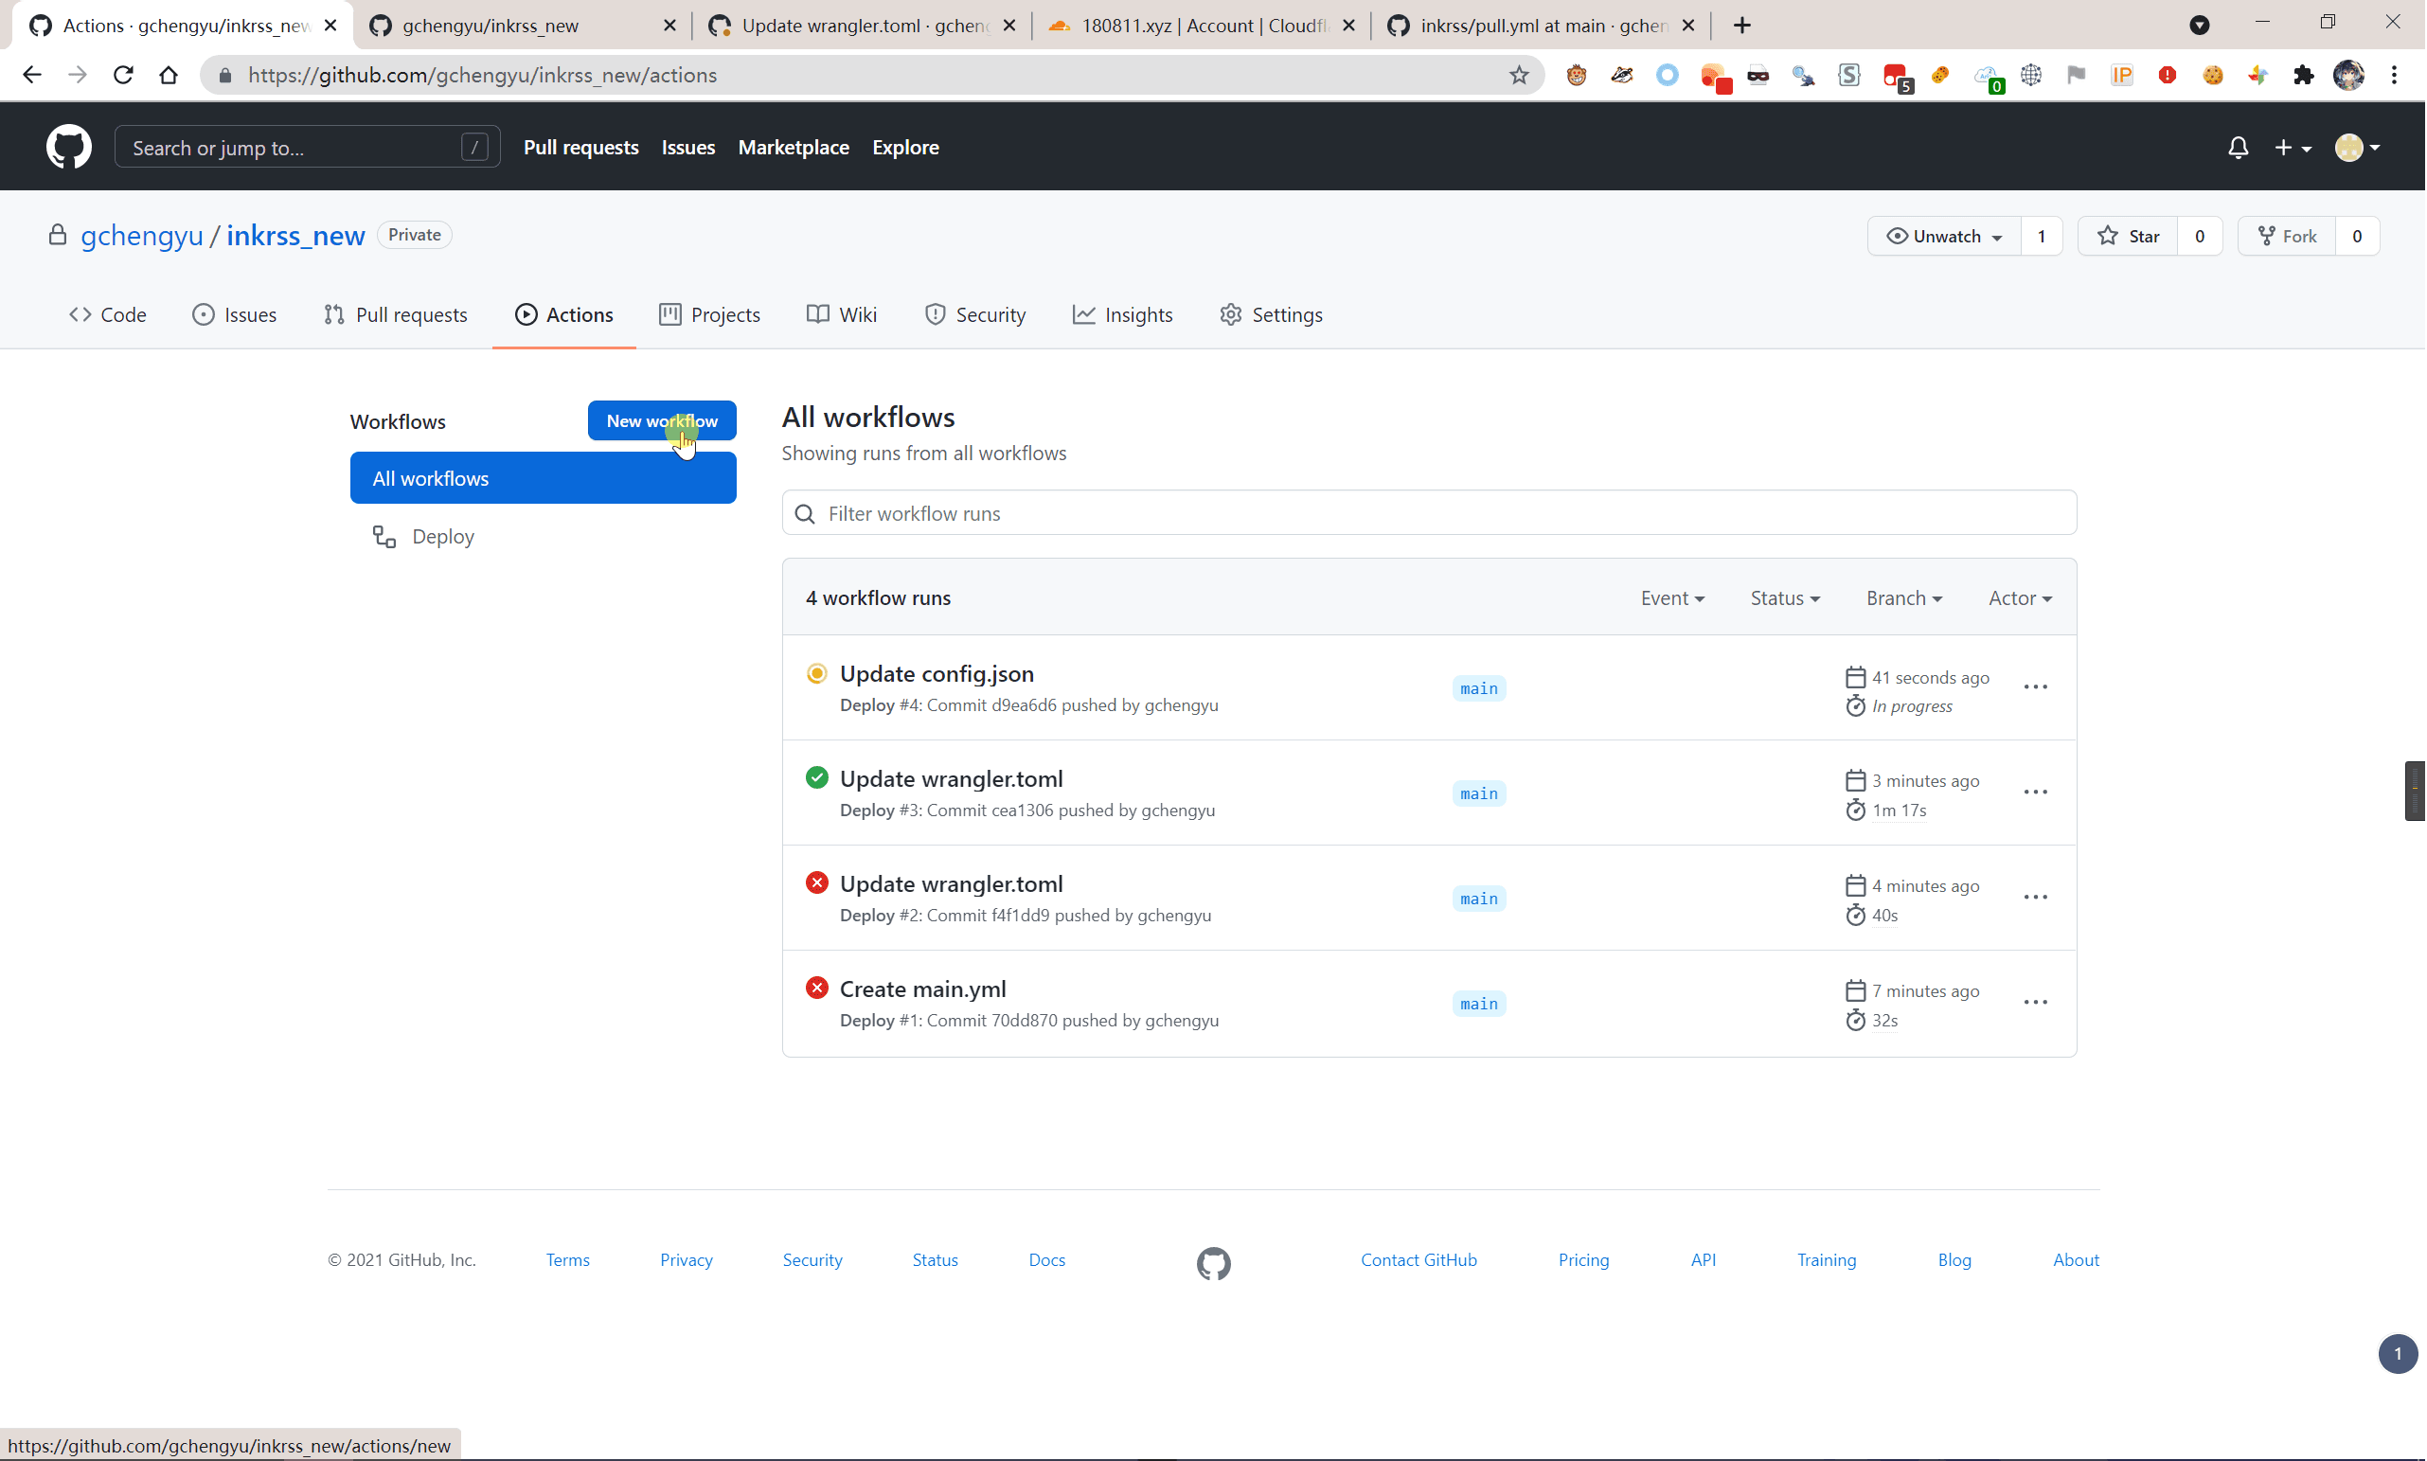Screen dimensions: 2427x1461
Task: Open the Chrome three-dot menu
Action: pos(2395,75)
